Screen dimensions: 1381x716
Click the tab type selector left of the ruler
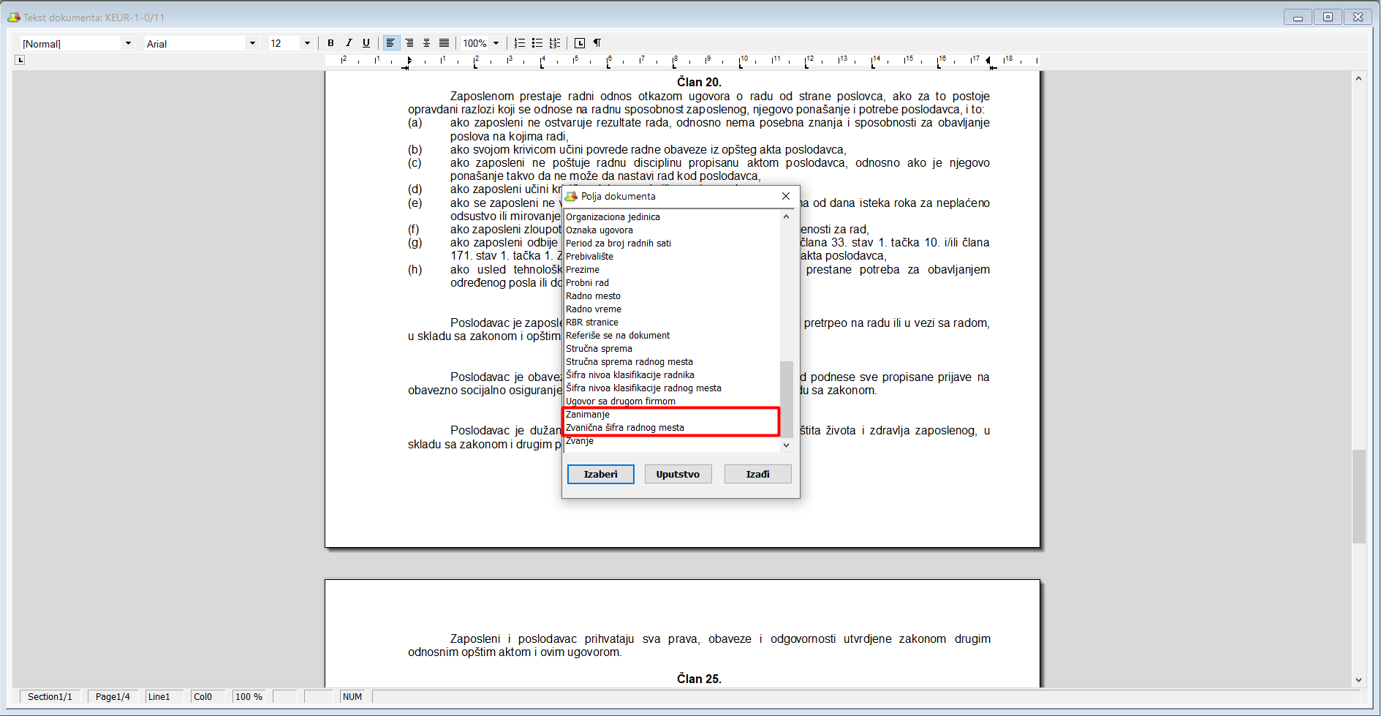[20, 60]
